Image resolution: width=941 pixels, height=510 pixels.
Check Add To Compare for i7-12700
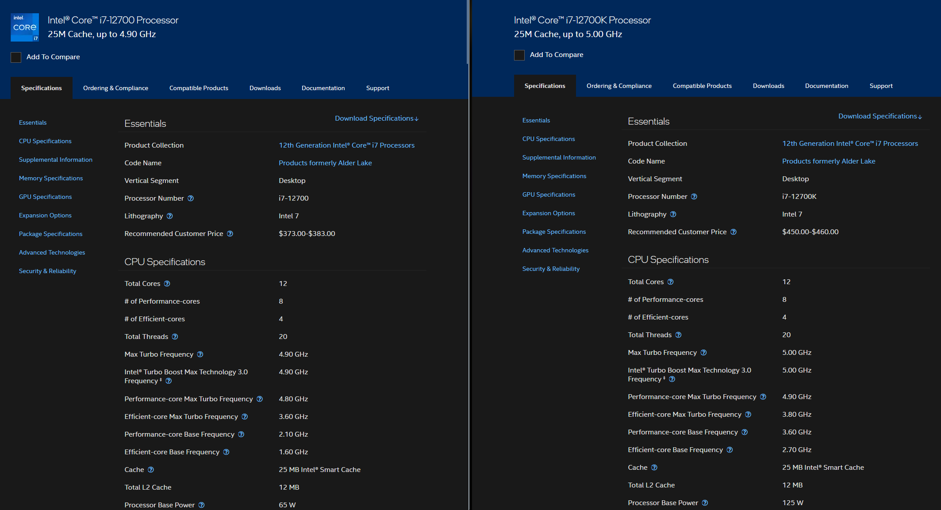(x=16, y=57)
